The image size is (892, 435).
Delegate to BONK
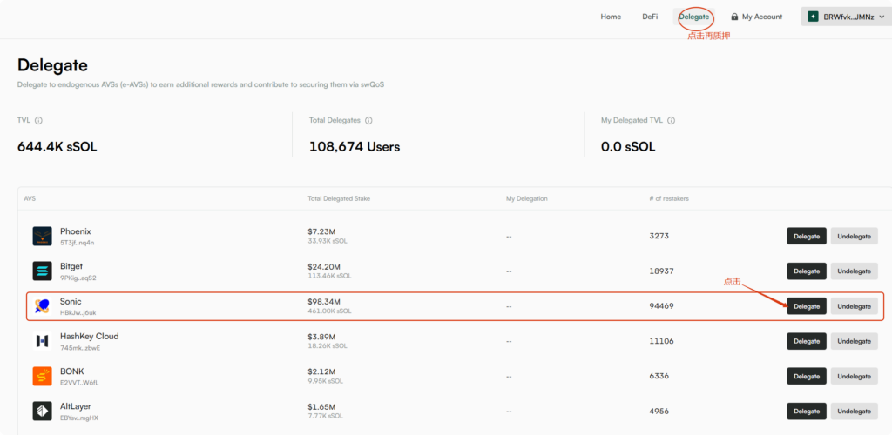click(807, 376)
